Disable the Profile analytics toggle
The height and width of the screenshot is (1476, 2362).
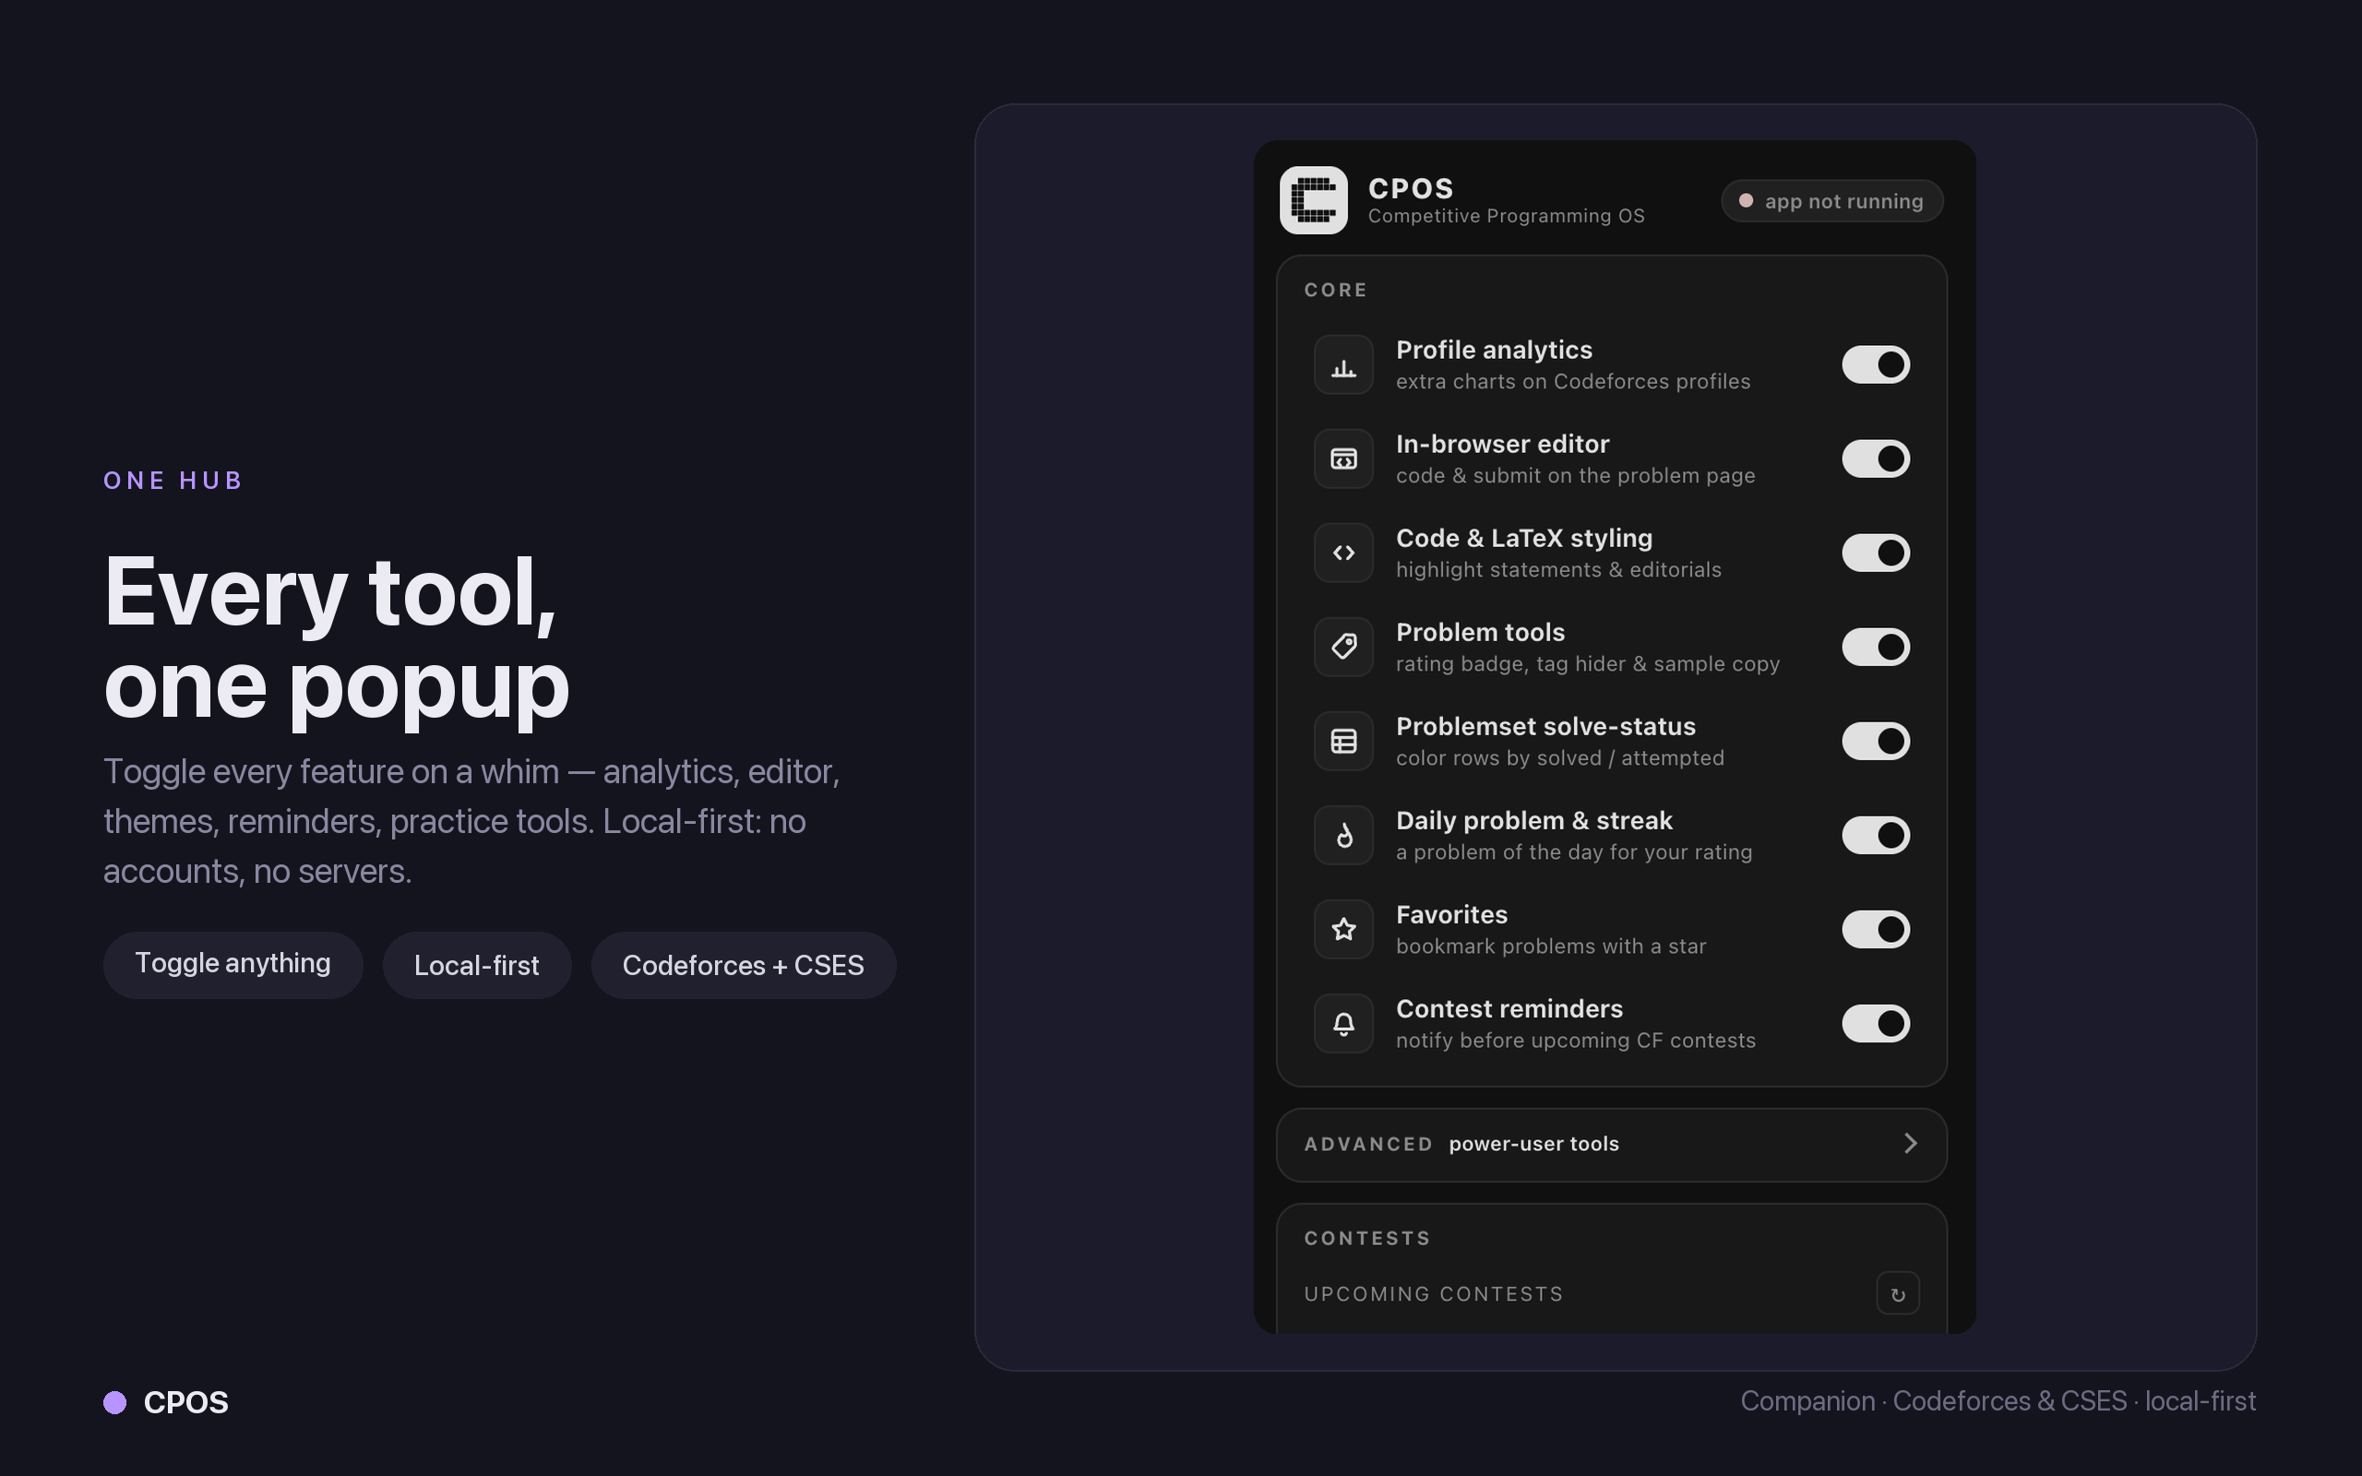tap(1875, 365)
